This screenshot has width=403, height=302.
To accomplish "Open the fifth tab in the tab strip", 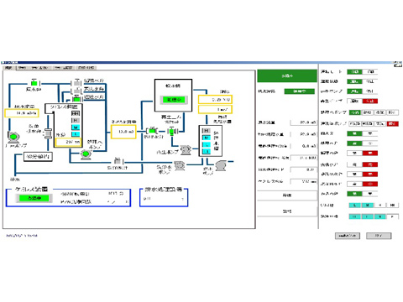I will coord(86,68).
